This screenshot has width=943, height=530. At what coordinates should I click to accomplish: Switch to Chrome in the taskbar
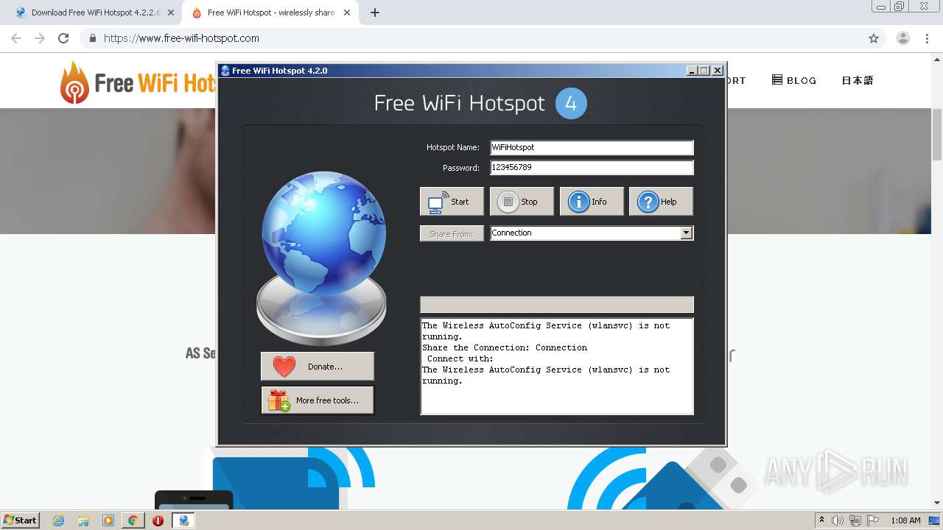pos(133,520)
